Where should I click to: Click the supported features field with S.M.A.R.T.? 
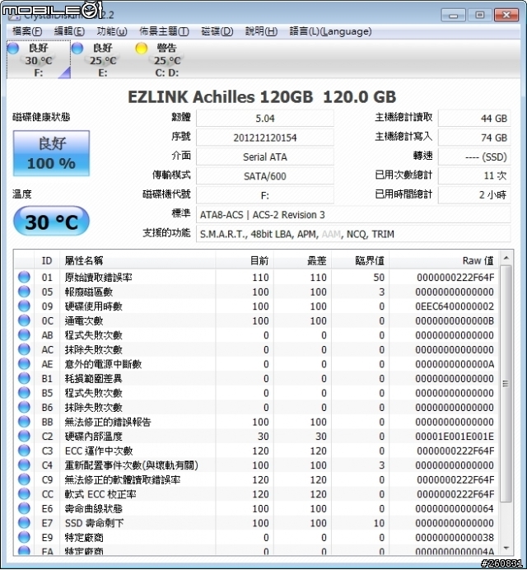tap(353, 234)
